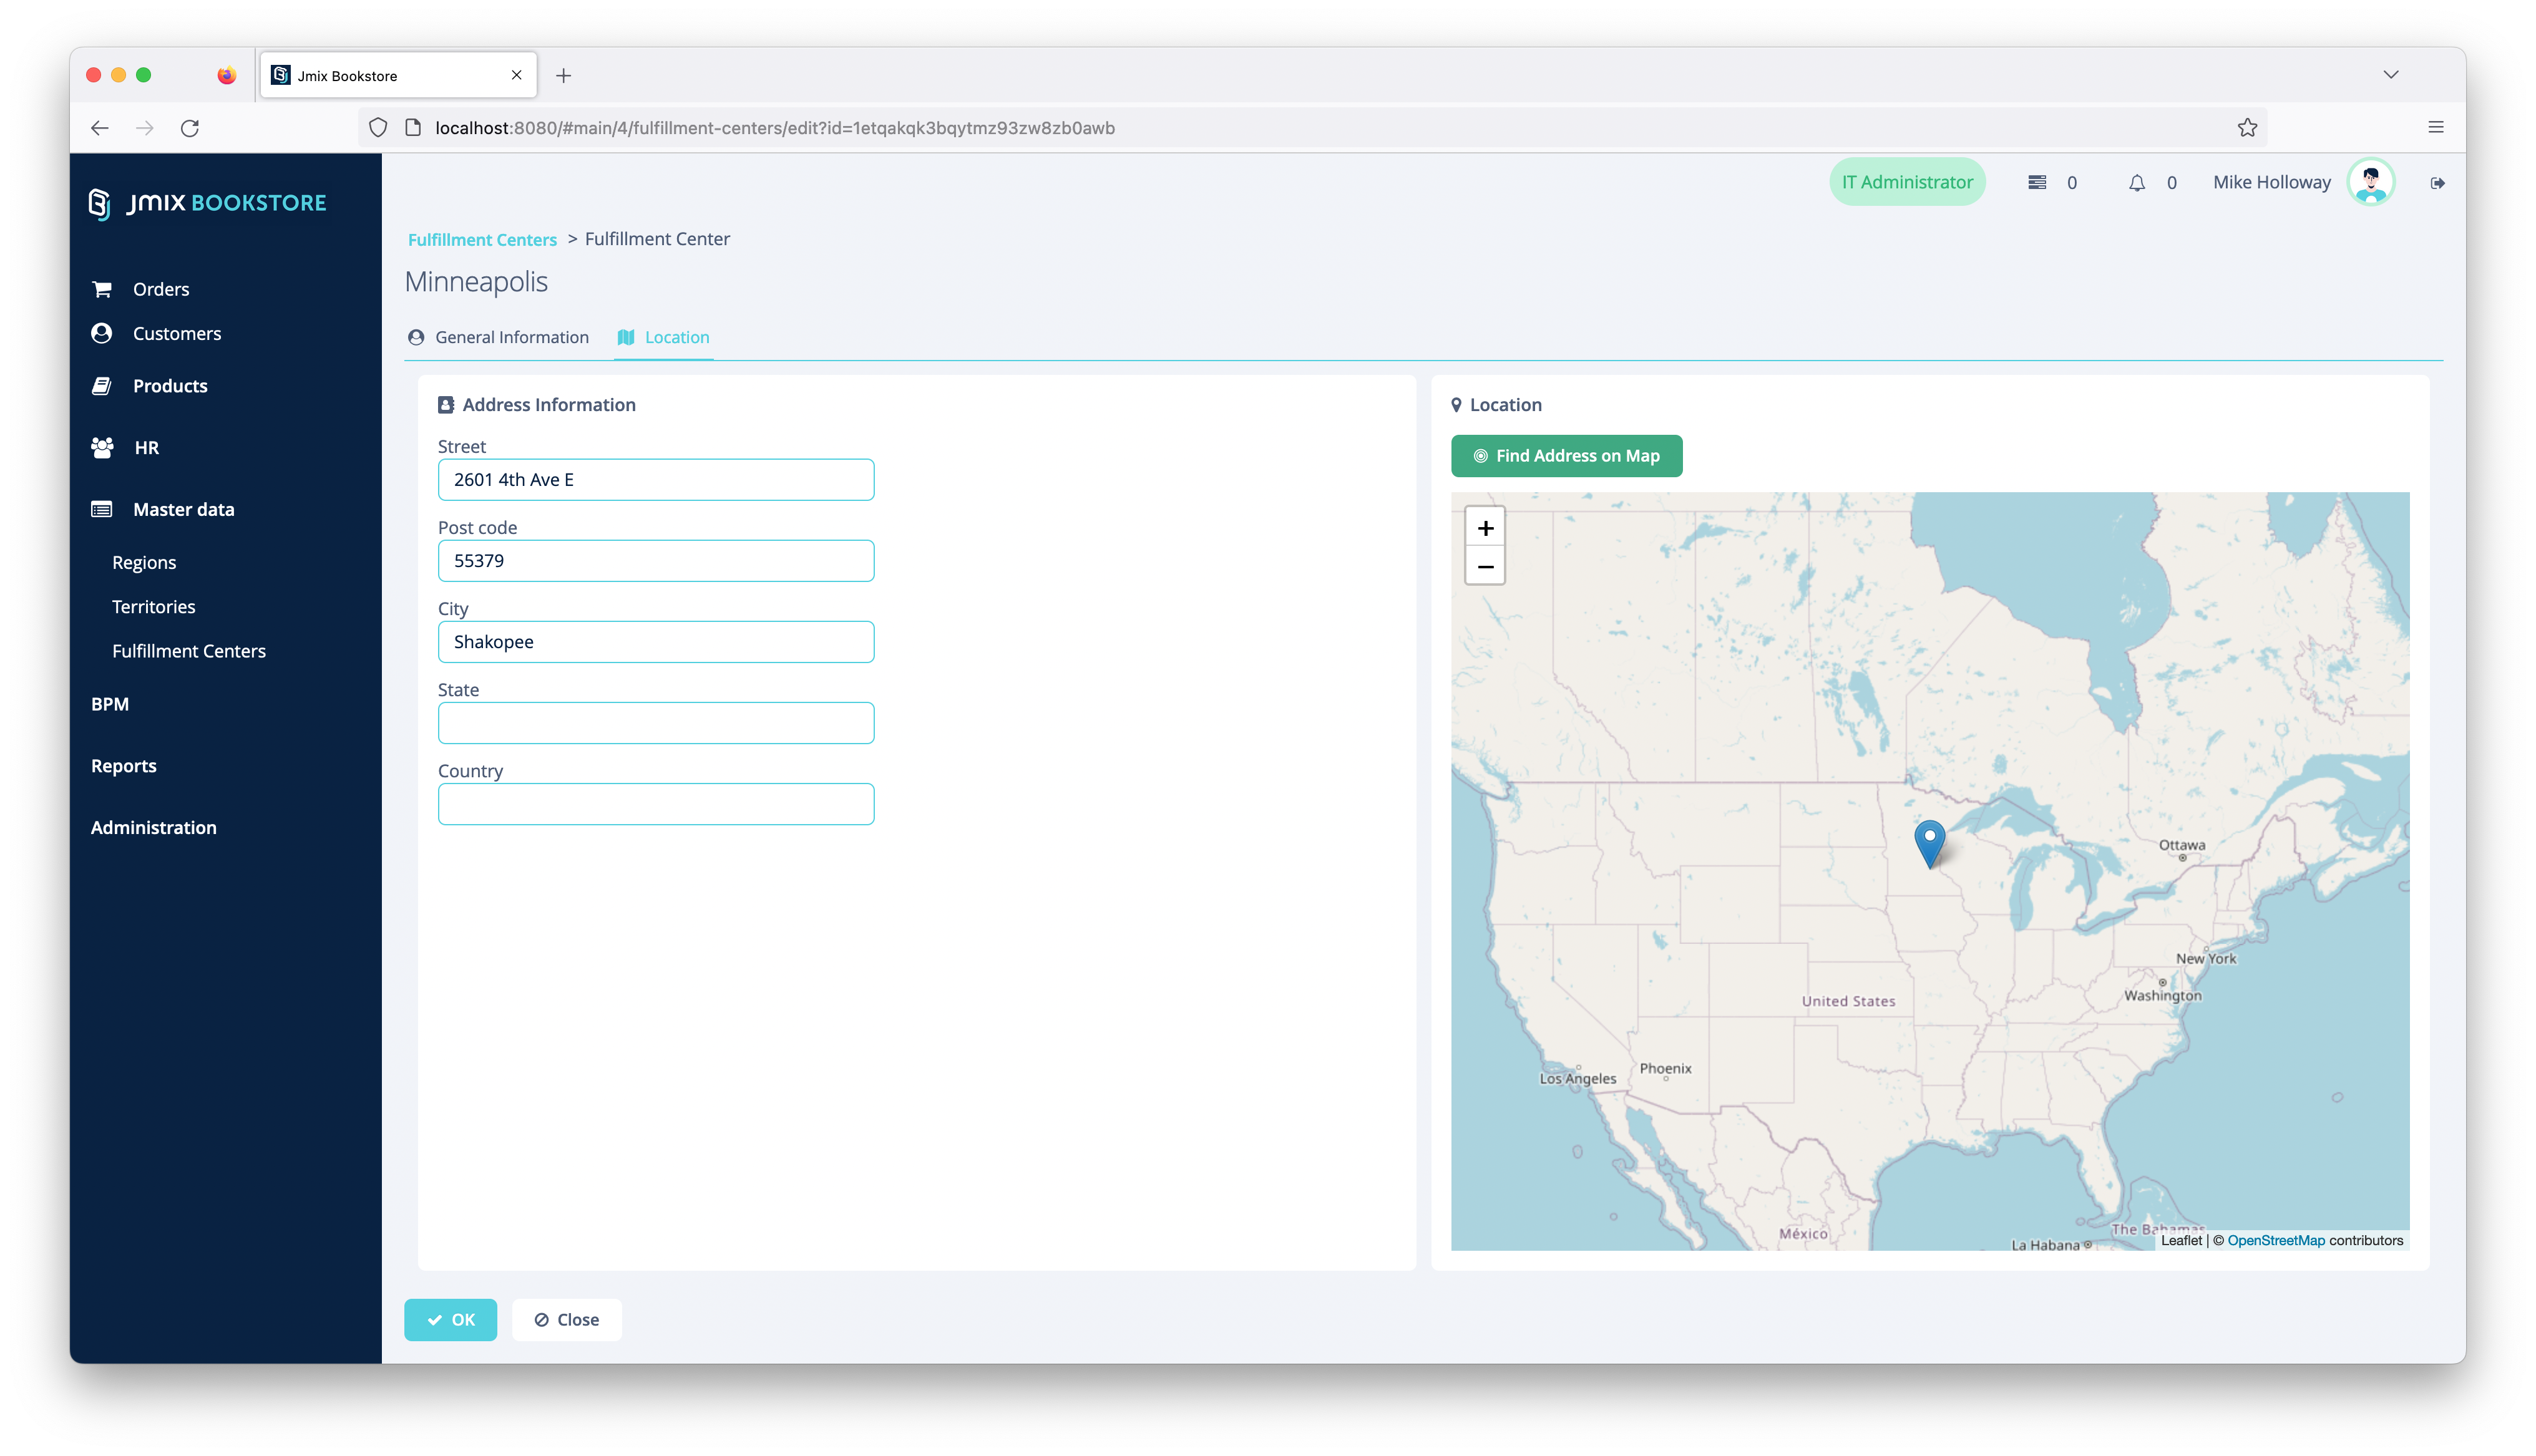Switch to General Information tab
Screen dimensions: 2536x1456
511,338
